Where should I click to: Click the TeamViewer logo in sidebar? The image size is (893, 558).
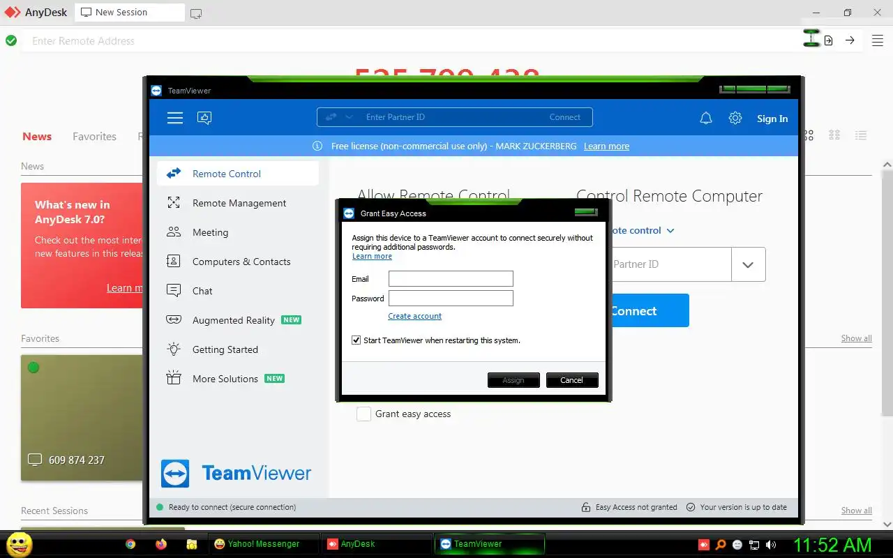click(x=237, y=474)
